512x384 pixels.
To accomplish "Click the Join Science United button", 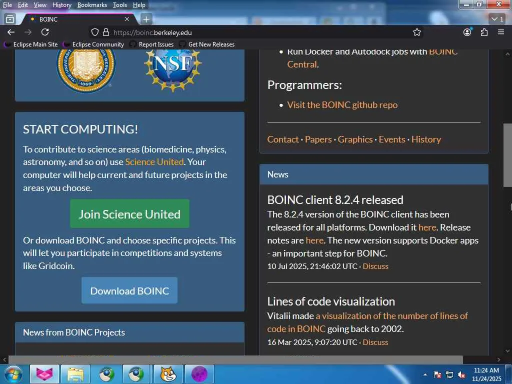I will click(x=129, y=214).
